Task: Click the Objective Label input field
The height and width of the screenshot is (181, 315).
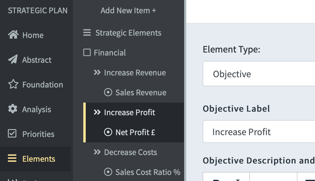Action: click(259, 132)
